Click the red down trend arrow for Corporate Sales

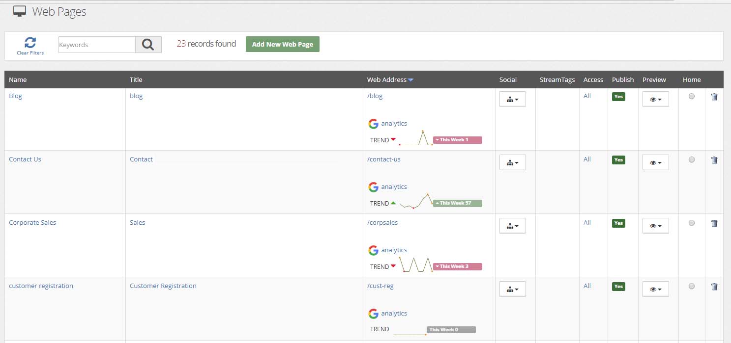pos(393,266)
